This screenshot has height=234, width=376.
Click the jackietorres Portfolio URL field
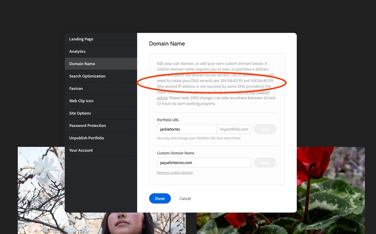186,129
